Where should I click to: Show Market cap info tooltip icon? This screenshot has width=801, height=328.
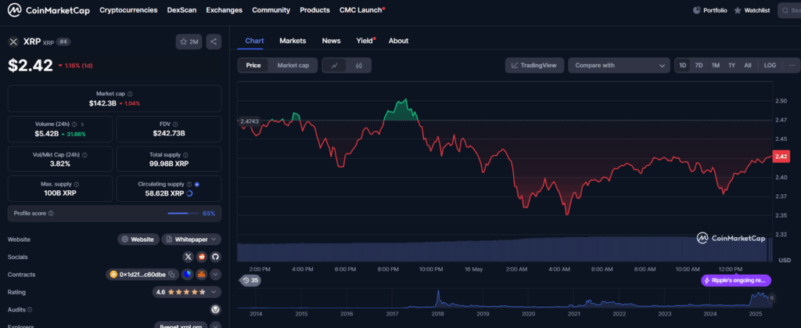(x=131, y=94)
